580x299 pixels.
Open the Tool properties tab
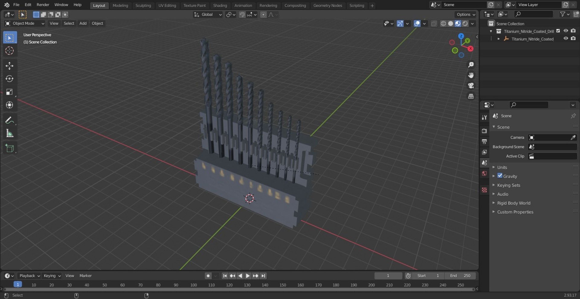(485, 117)
